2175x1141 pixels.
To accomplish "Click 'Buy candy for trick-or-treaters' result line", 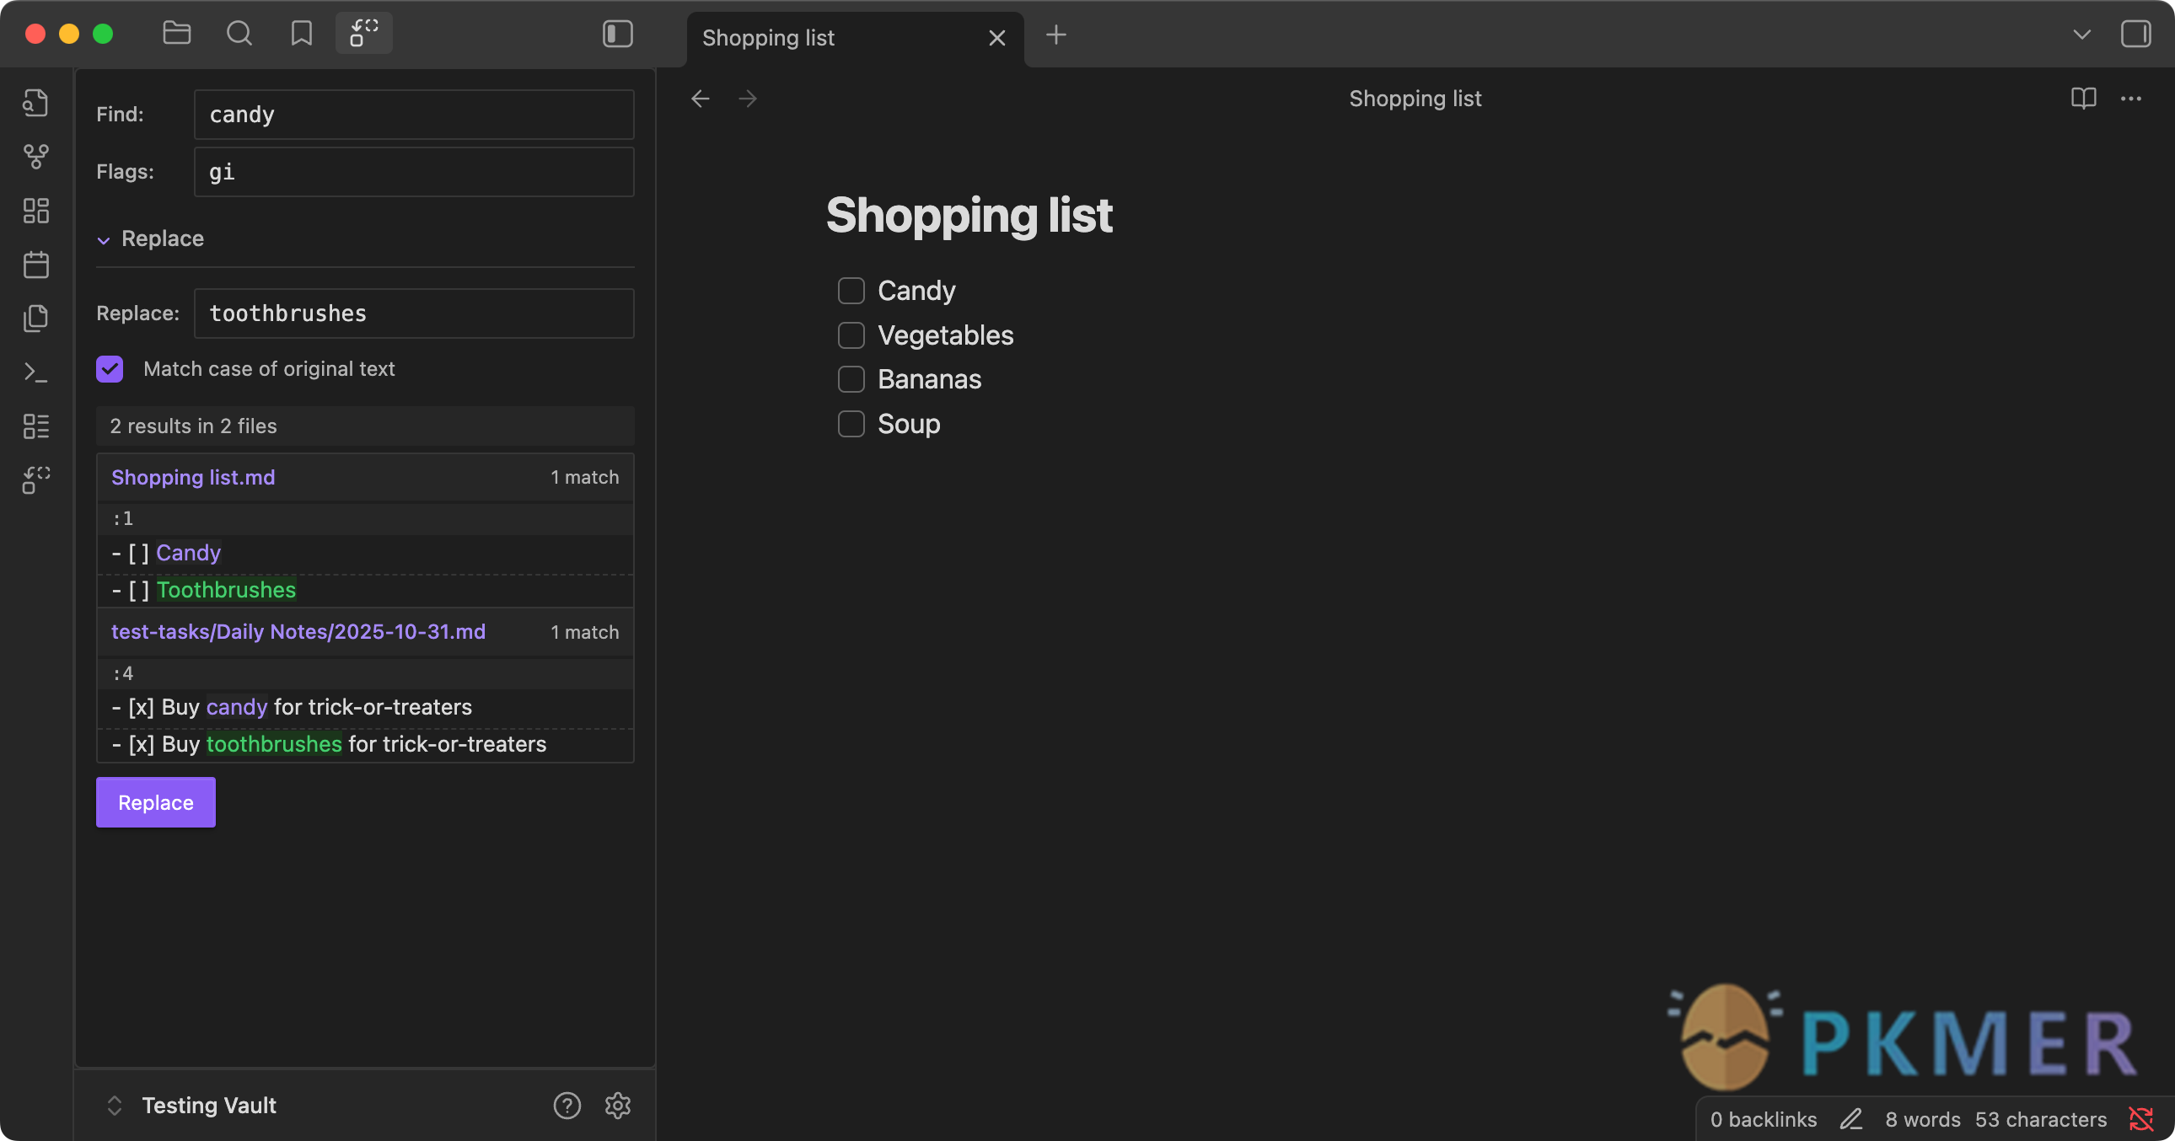I will point(365,707).
